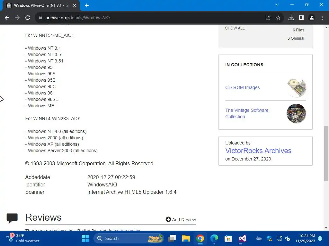Click the Microsoft Corporation copyright line

pyautogui.click(x=90, y=164)
